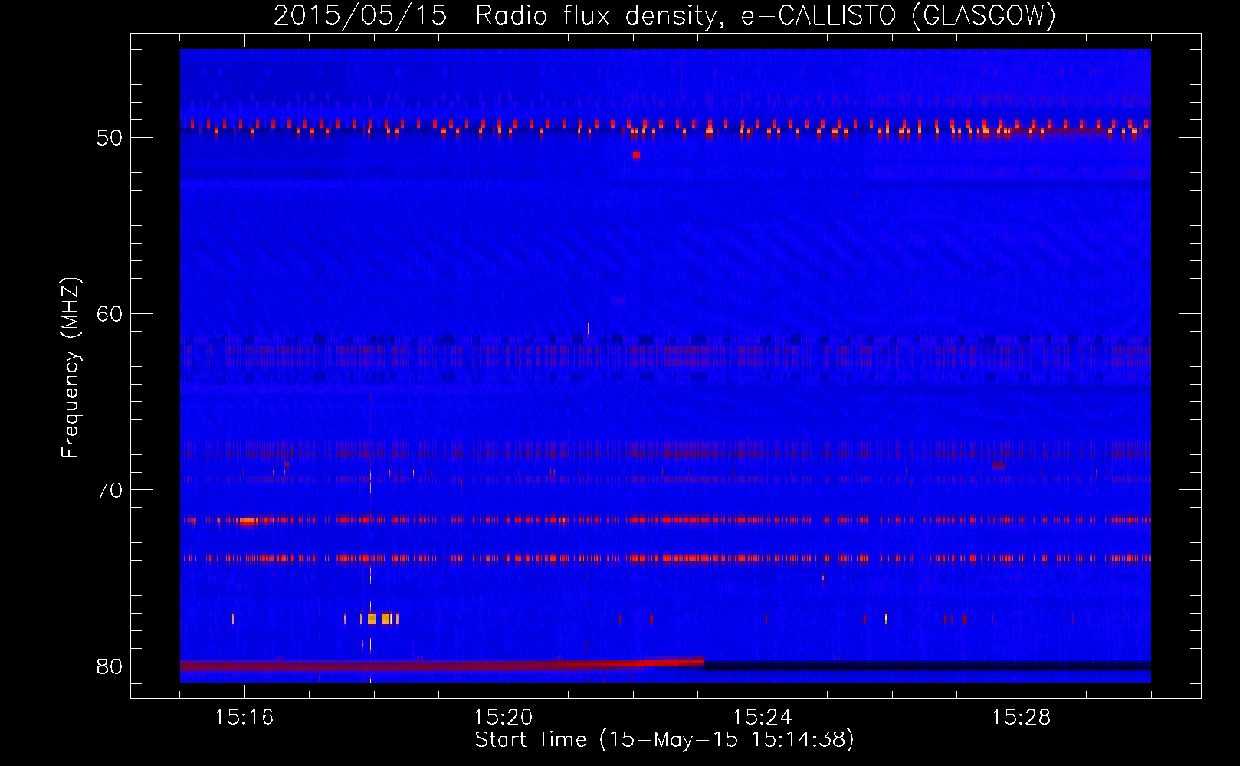Click the single yellow spot at 77 MHz near 15:26

(886, 618)
